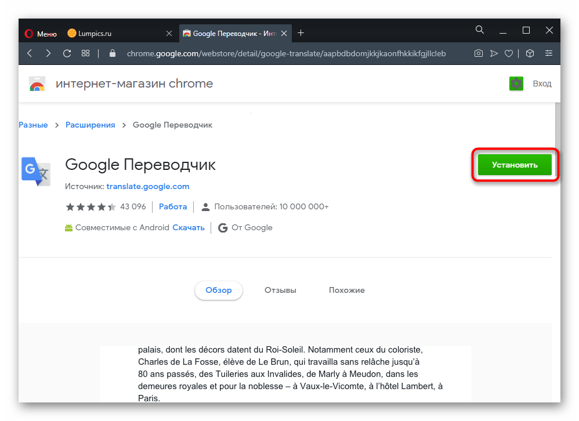Go forward with the forward arrow
Image resolution: width=579 pixels, height=421 pixels.
click(48, 53)
